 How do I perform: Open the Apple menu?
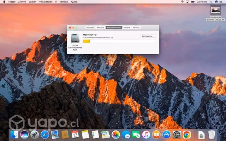click(4, 2)
